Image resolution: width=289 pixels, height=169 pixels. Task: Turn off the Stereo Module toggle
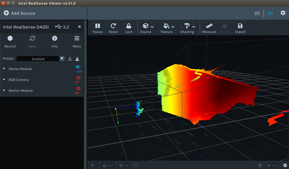coord(78,67)
